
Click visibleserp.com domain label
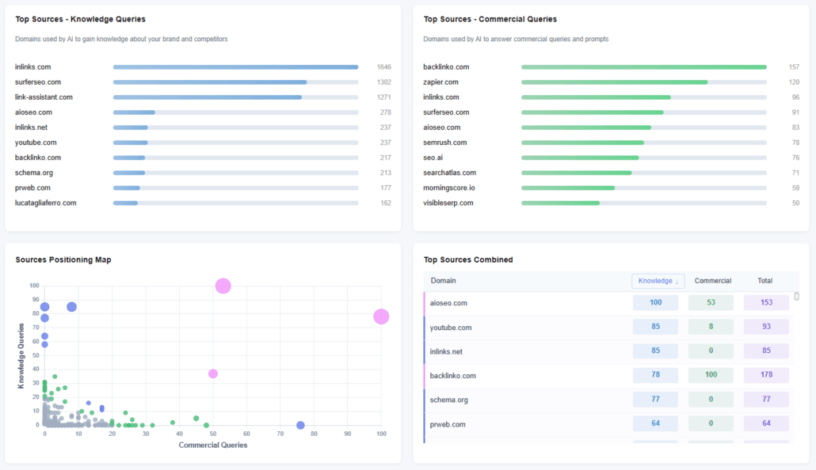point(448,203)
